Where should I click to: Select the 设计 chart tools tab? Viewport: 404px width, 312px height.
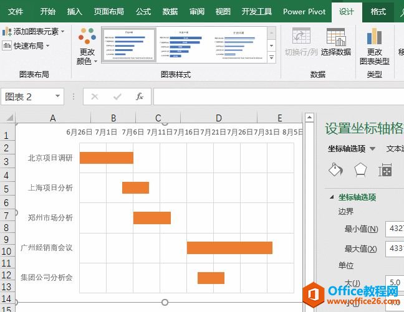(x=347, y=12)
